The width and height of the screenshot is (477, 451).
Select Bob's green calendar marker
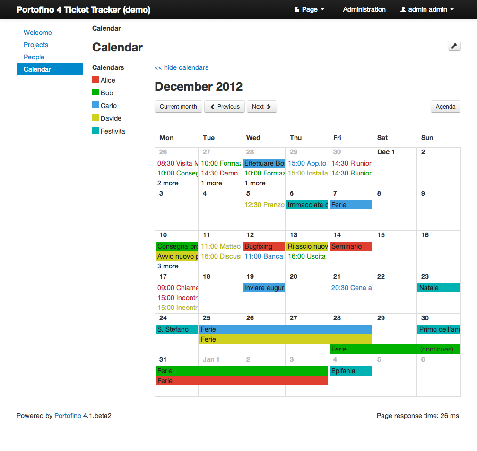[96, 92]
